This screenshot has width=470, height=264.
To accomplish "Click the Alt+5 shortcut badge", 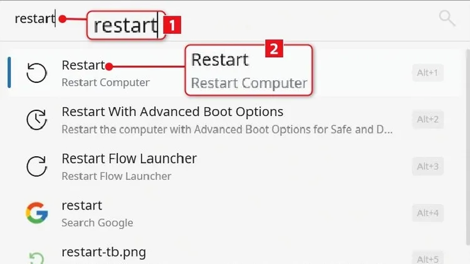I will click(428, 258).
